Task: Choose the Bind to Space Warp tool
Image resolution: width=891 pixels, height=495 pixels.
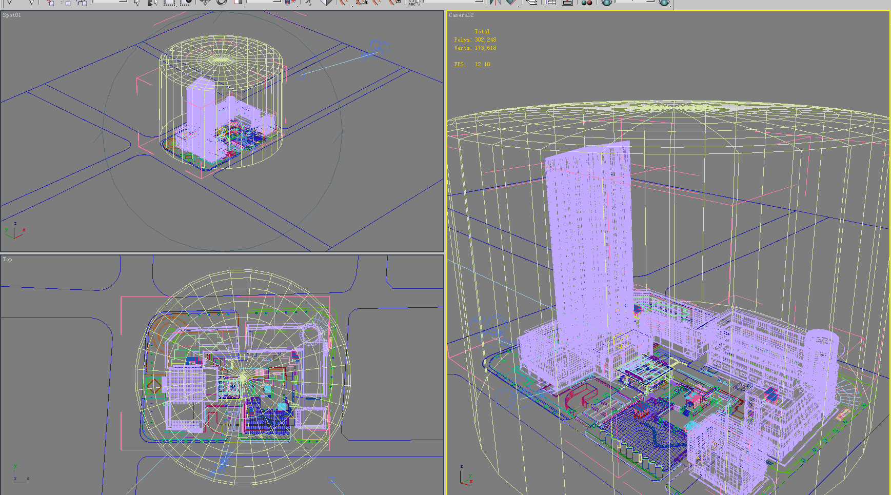Action: coord(82,2)
